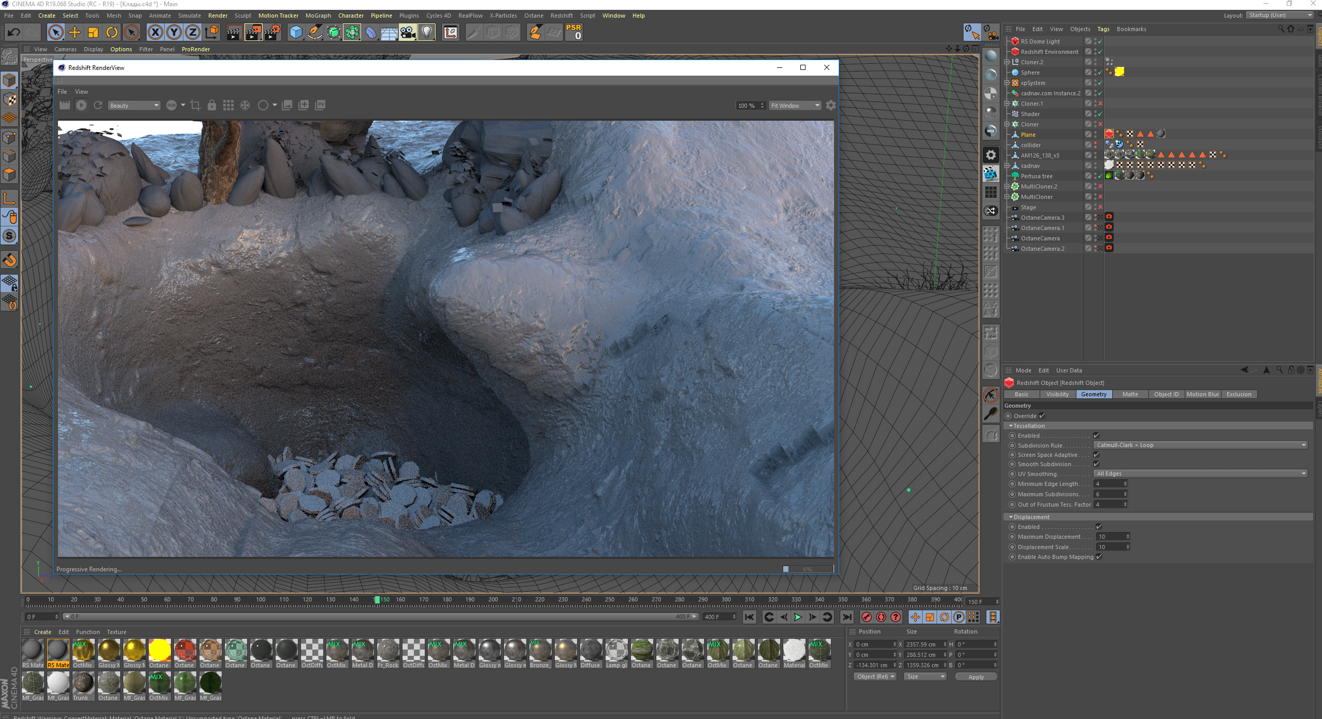Open RenderView settings gear
The width and height of the screenshot is (1322, 719).
click(831, 105)
